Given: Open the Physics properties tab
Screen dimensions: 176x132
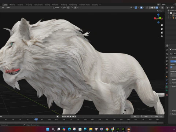Looking at the screenshot, I should coord(167,80).
